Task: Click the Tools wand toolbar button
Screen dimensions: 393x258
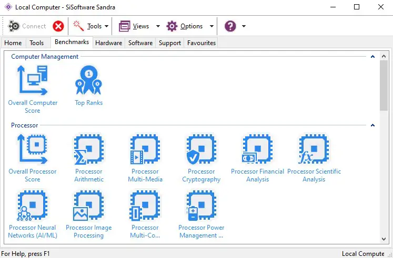Action: tap(87, 26)
